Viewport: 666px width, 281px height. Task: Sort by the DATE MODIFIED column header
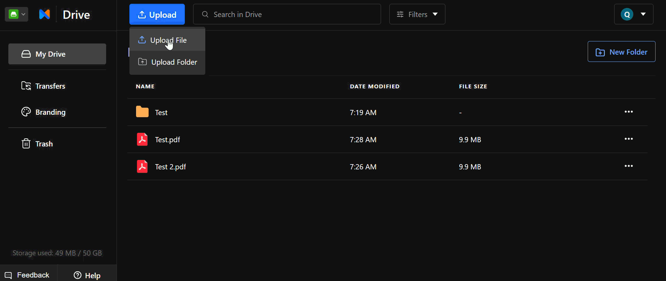pos(375,86)
